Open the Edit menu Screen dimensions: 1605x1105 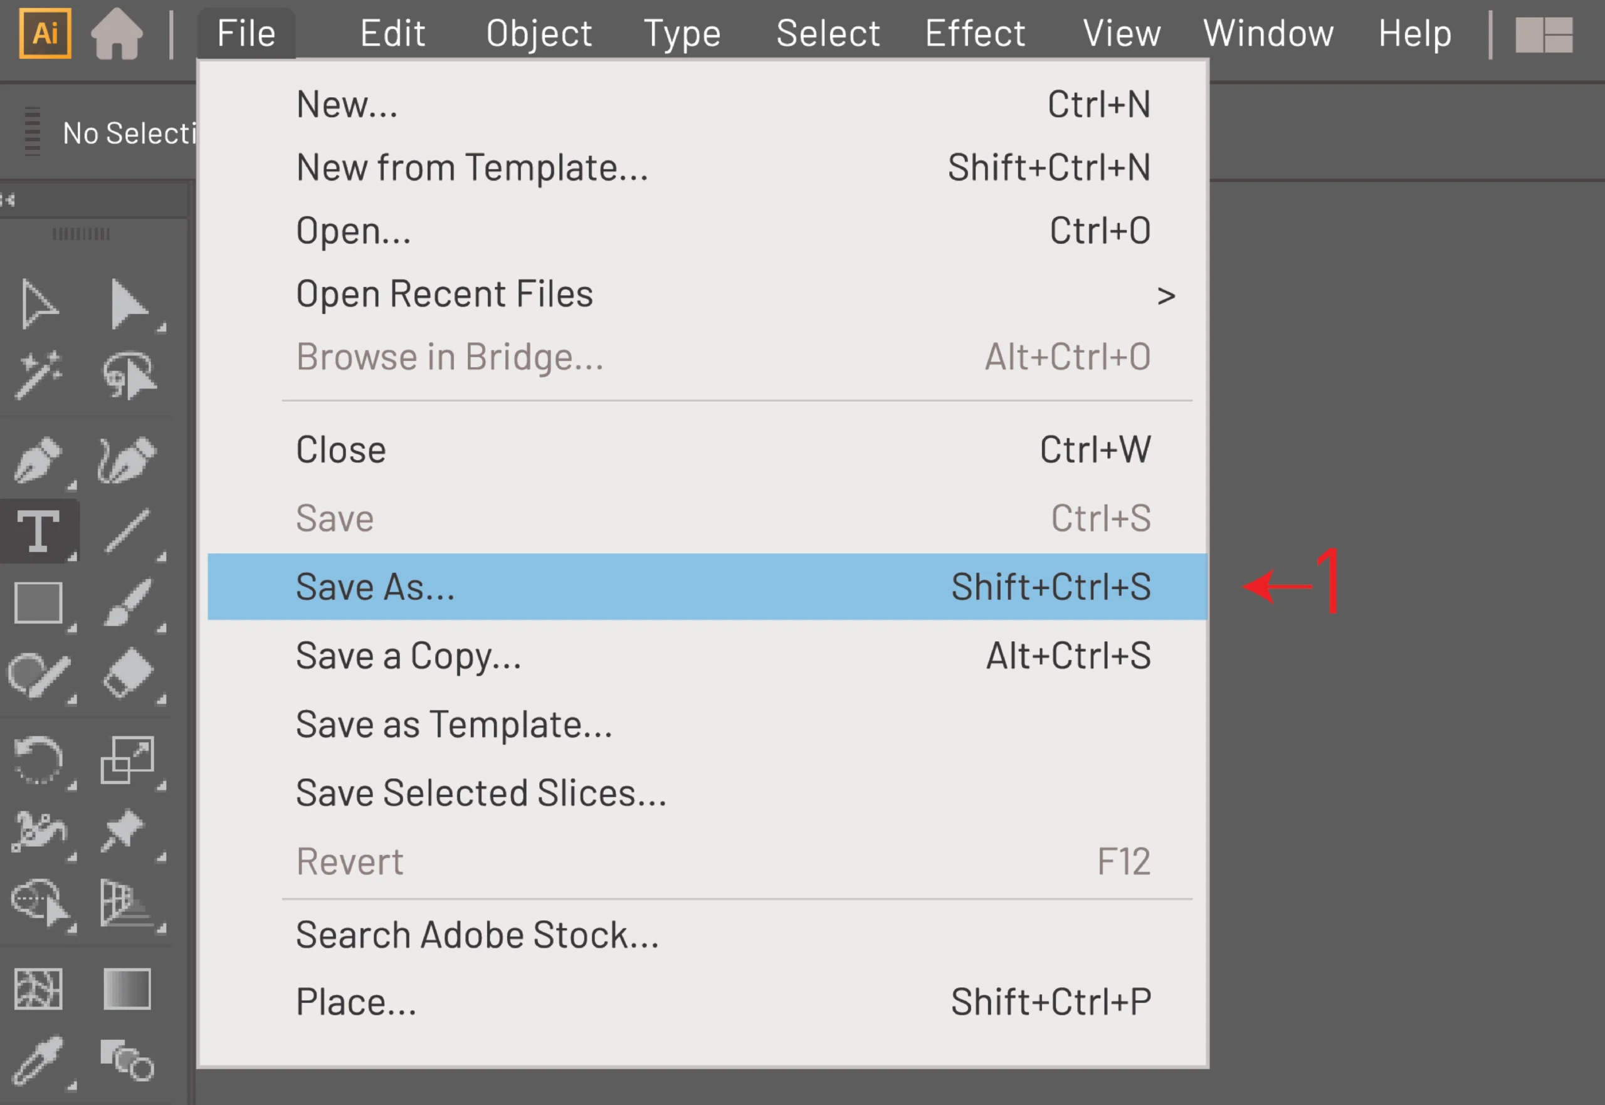click(x=392, y=33)
